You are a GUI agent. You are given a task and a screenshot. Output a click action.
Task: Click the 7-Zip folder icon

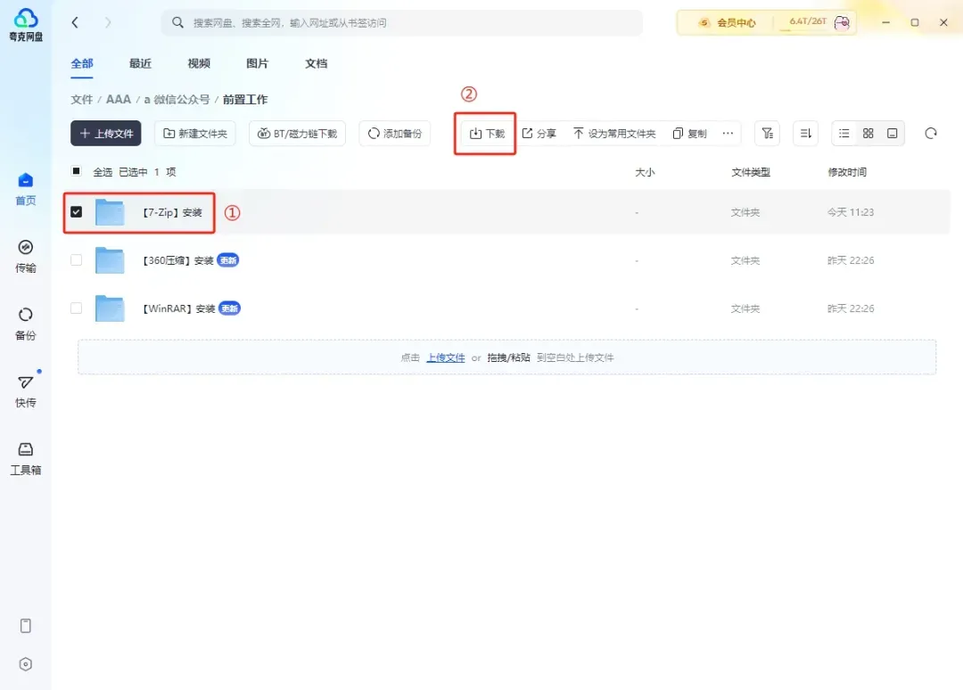(x=110, y=212)
